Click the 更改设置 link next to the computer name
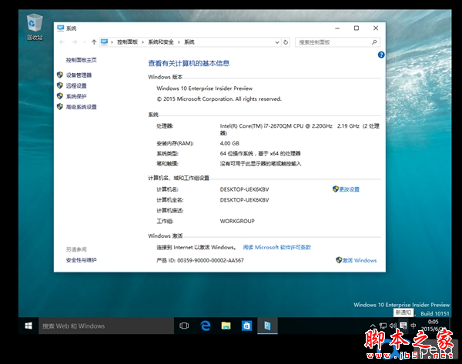462x364 pixels. click(x=349, y=189)
